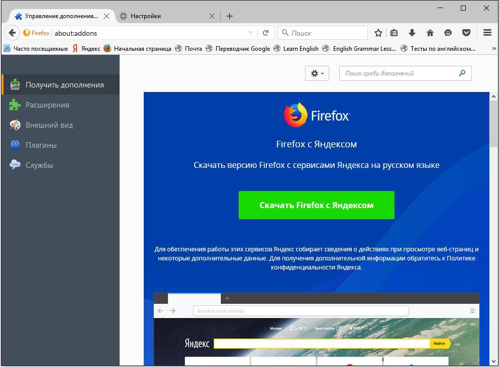Screen dimensions: 499x367
Task: Click the Поиск среди дополнений search field
Action: point(400,73)
